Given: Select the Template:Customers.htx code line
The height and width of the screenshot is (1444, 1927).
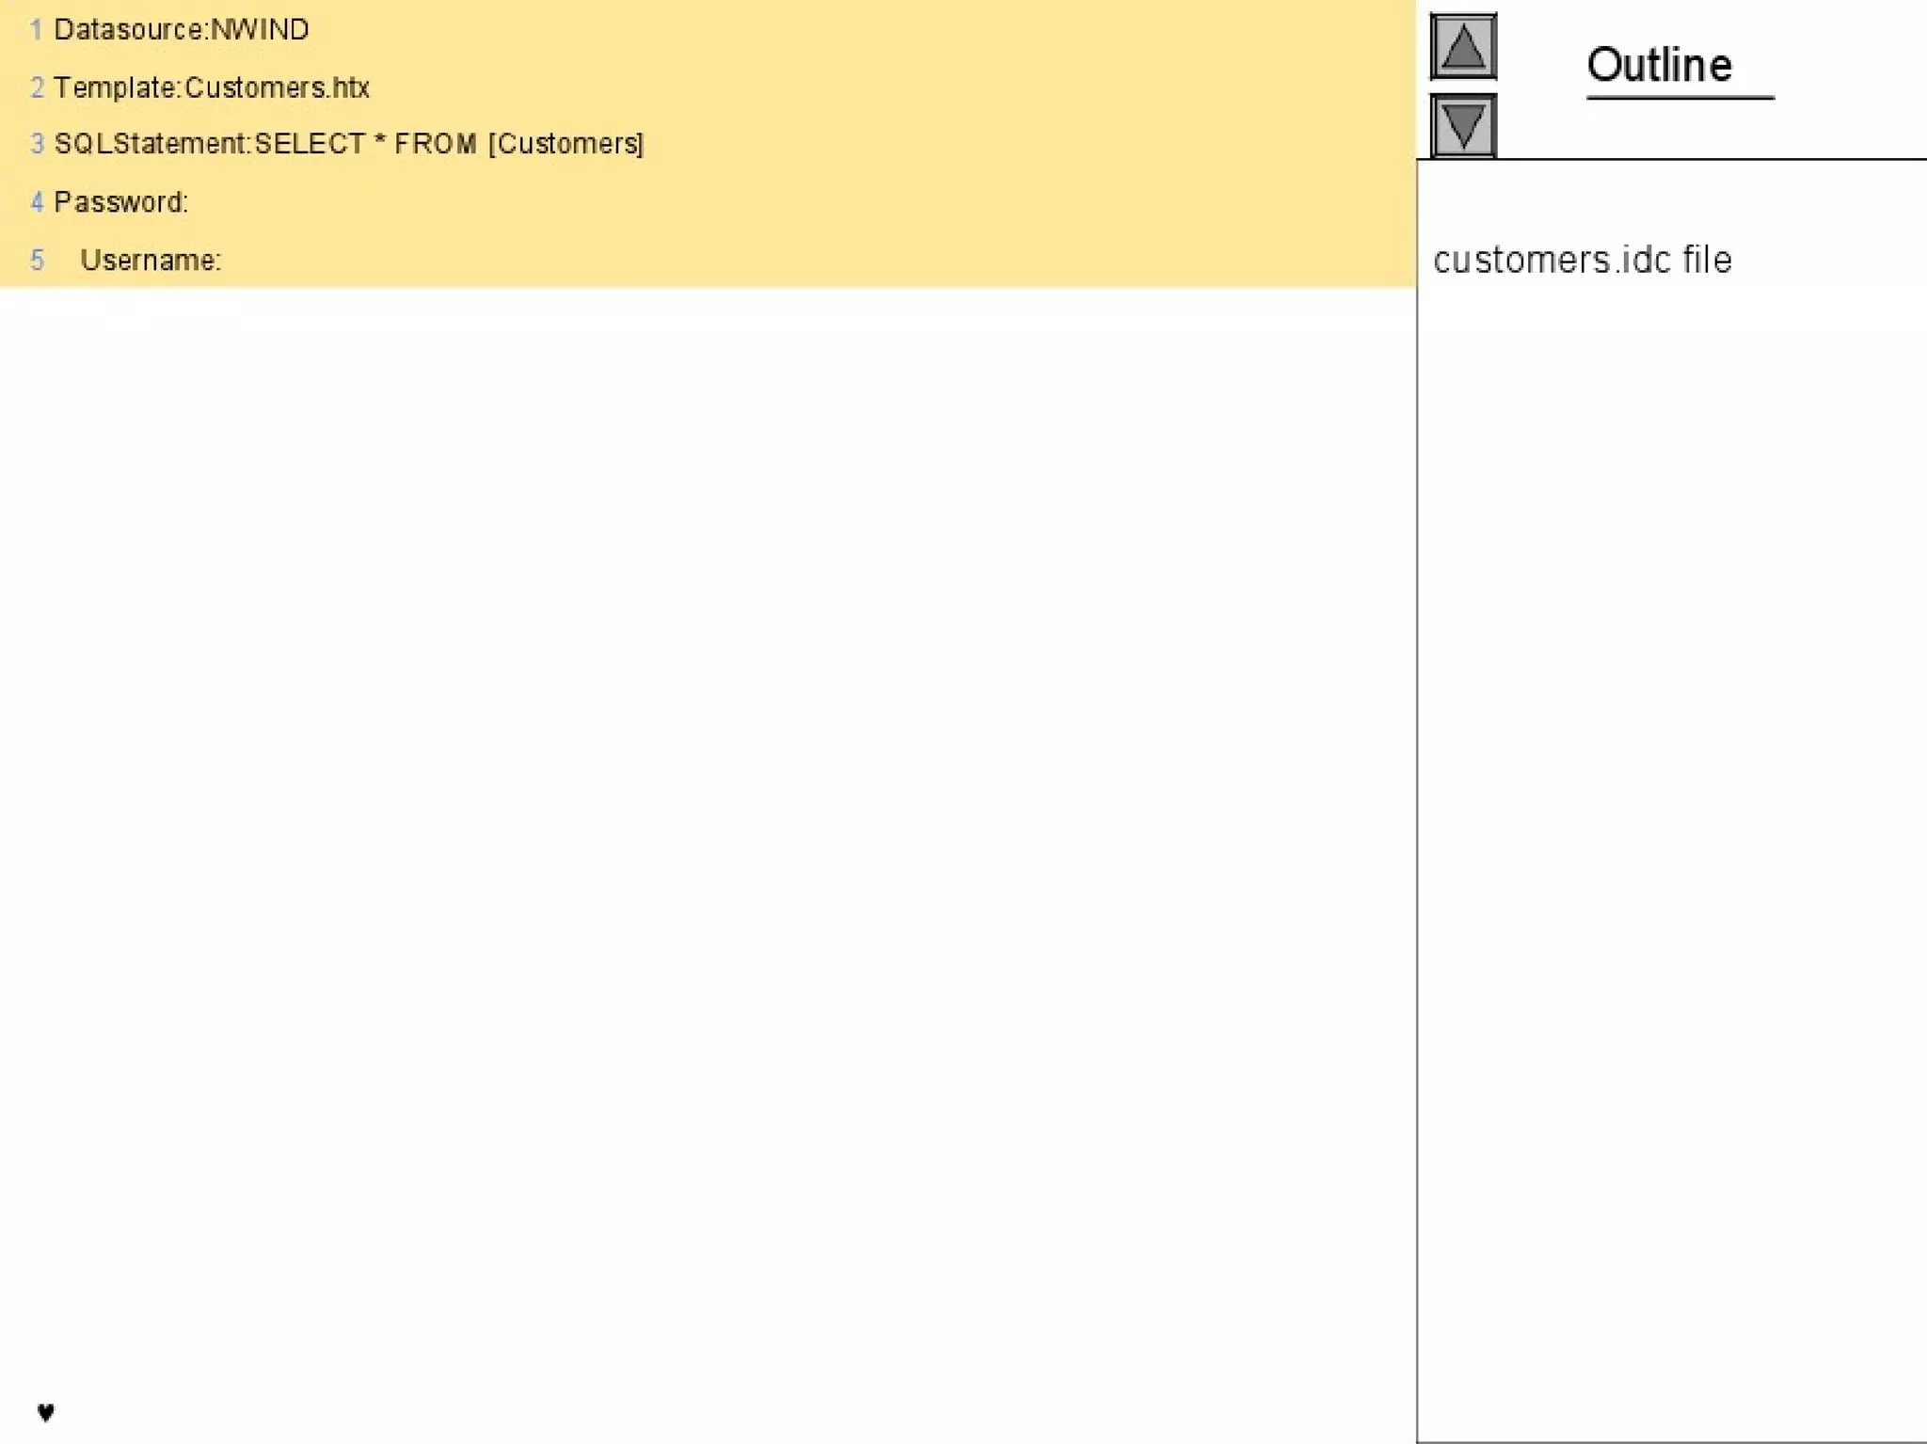Looking at the screenshot, I should [x=211, y=87].
